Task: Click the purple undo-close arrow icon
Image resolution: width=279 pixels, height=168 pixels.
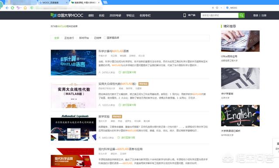Action: 18,8
